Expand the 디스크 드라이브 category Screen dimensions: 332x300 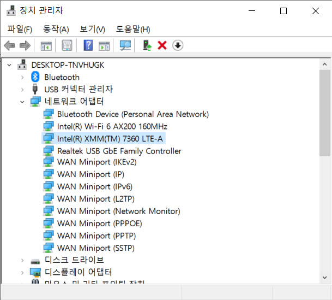22,260
